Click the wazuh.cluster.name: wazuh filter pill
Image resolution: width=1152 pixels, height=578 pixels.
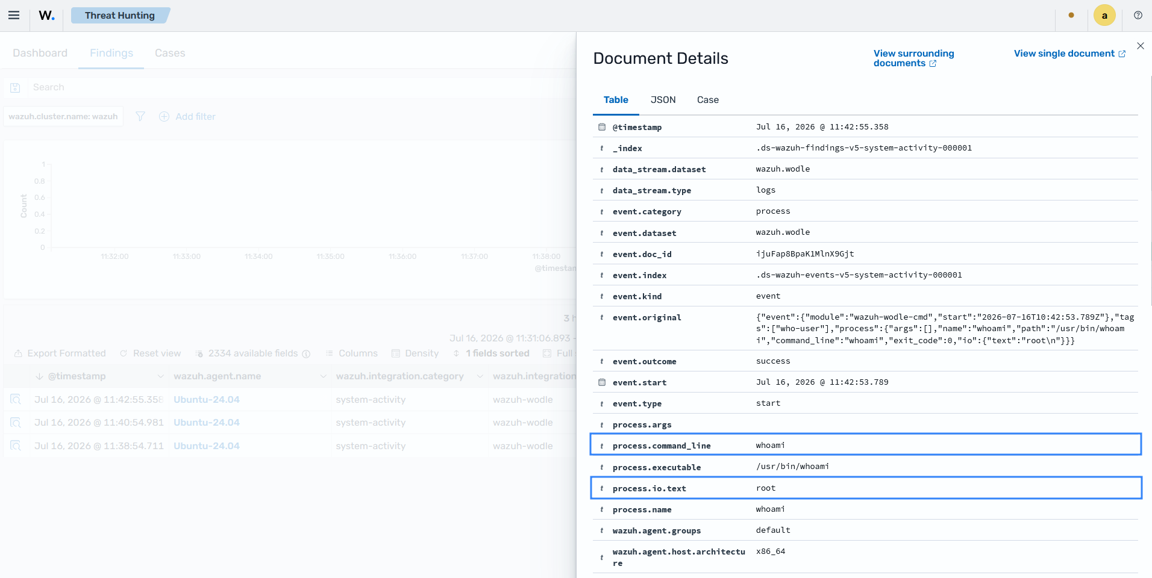pos(63,116)
